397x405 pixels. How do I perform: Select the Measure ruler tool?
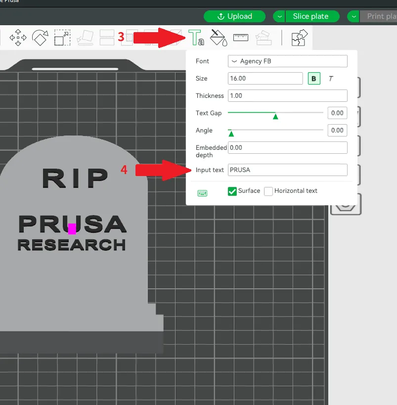241,38
